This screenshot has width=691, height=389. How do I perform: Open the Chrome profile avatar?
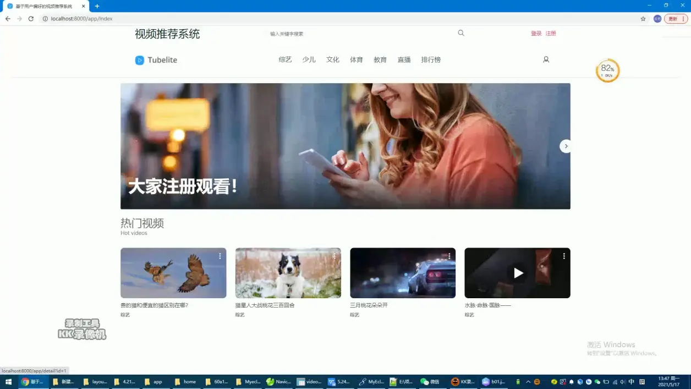[657, 19]
